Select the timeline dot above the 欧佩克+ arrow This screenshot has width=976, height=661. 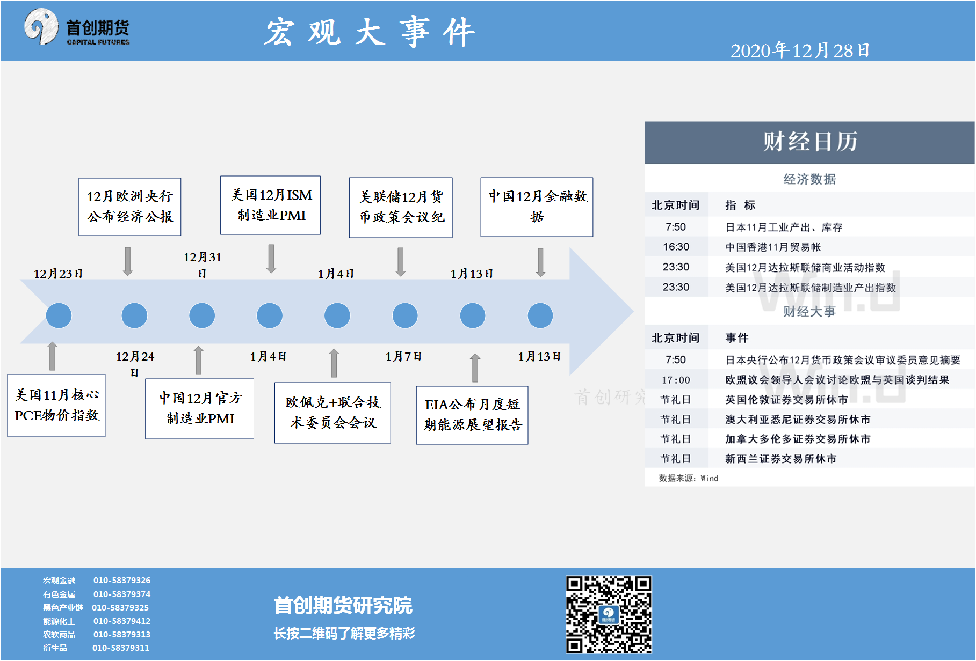[x=337, y=315]
